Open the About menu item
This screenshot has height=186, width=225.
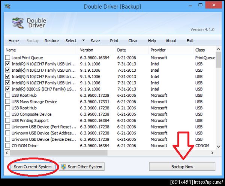pos(171,41)
